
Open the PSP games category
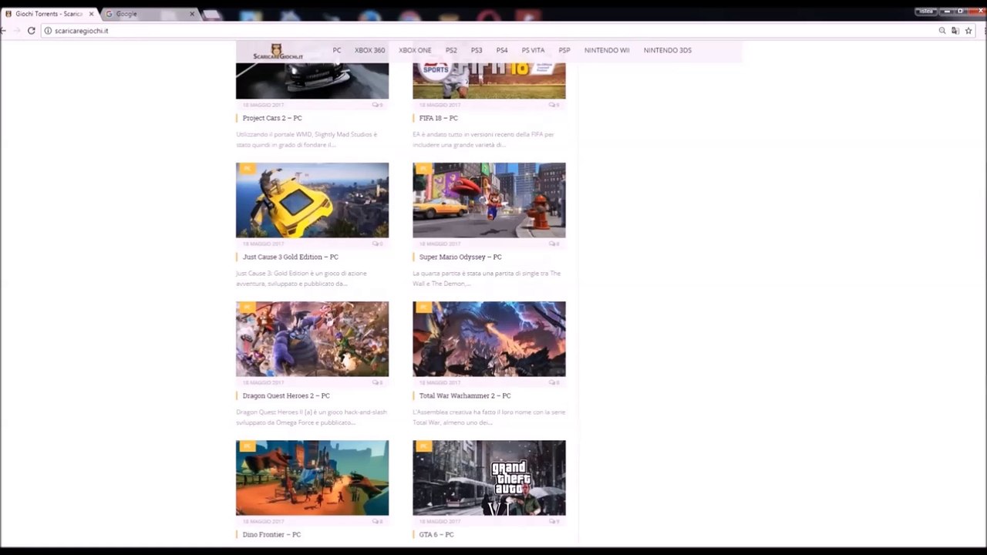click(x=564, y=50)
